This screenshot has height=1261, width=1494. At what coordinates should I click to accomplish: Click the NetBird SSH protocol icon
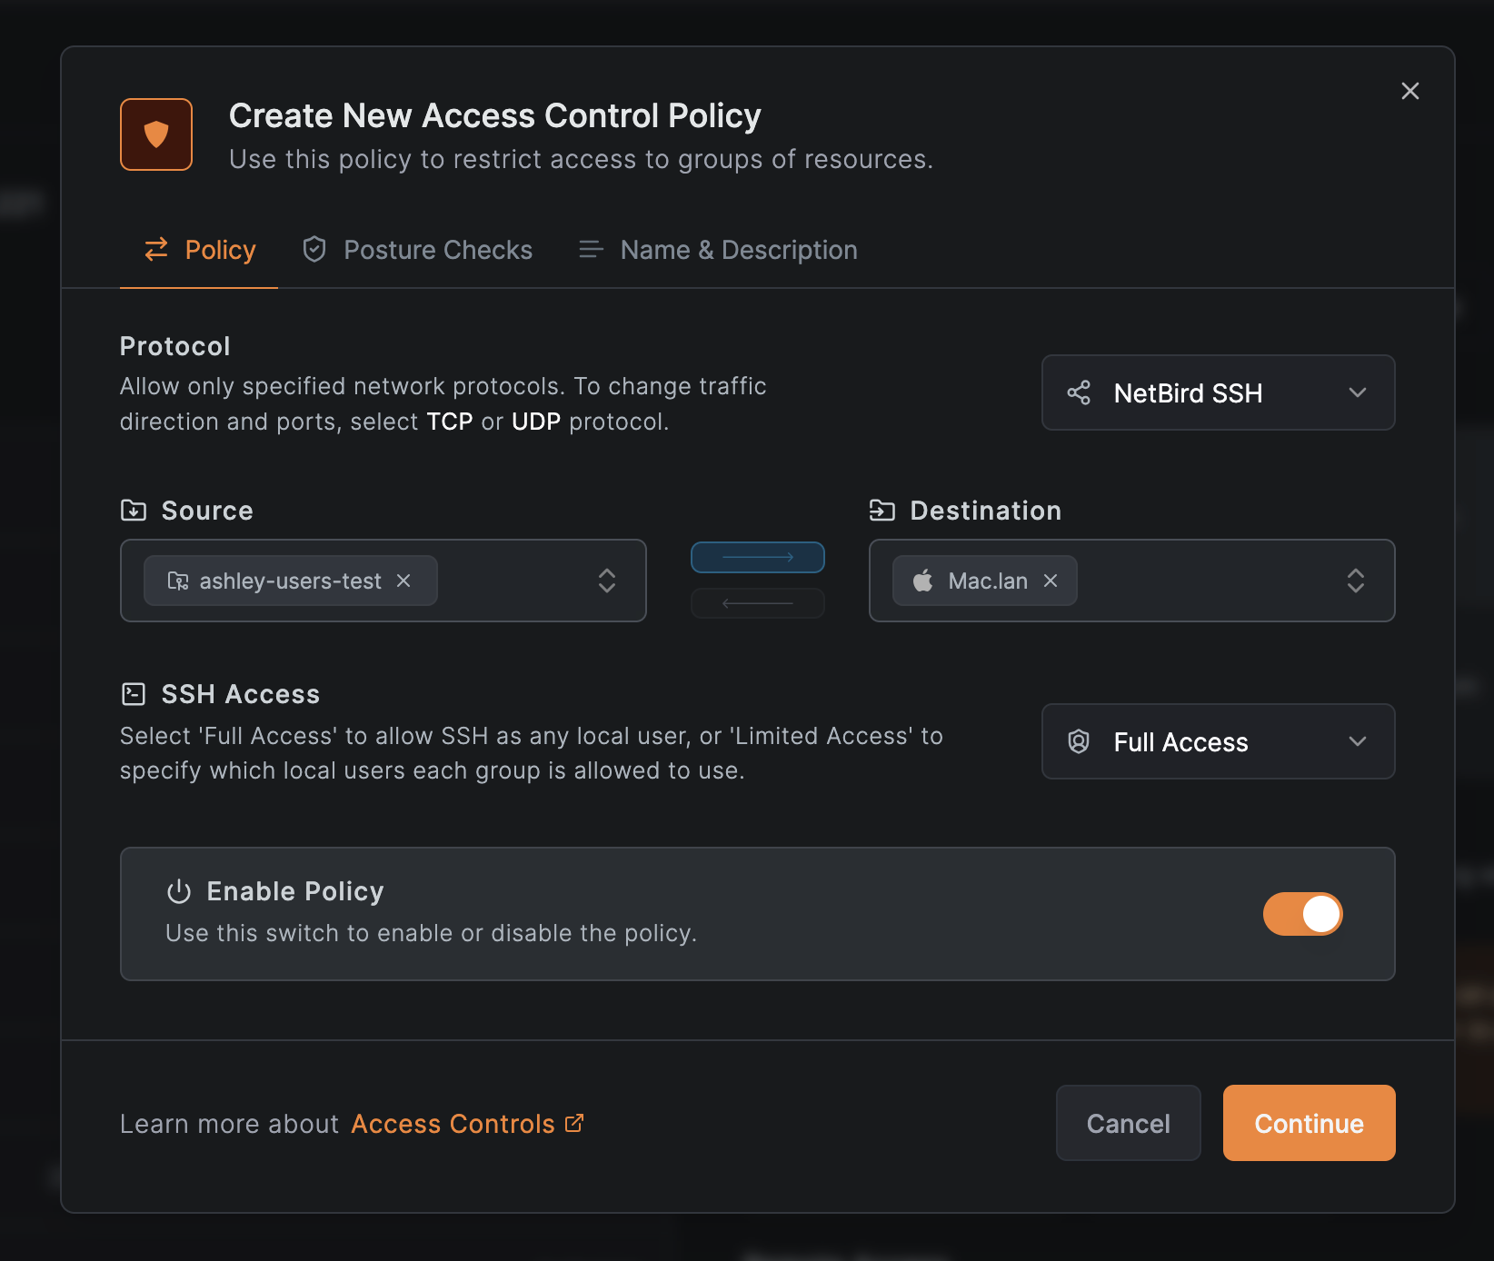[1079, 392]
